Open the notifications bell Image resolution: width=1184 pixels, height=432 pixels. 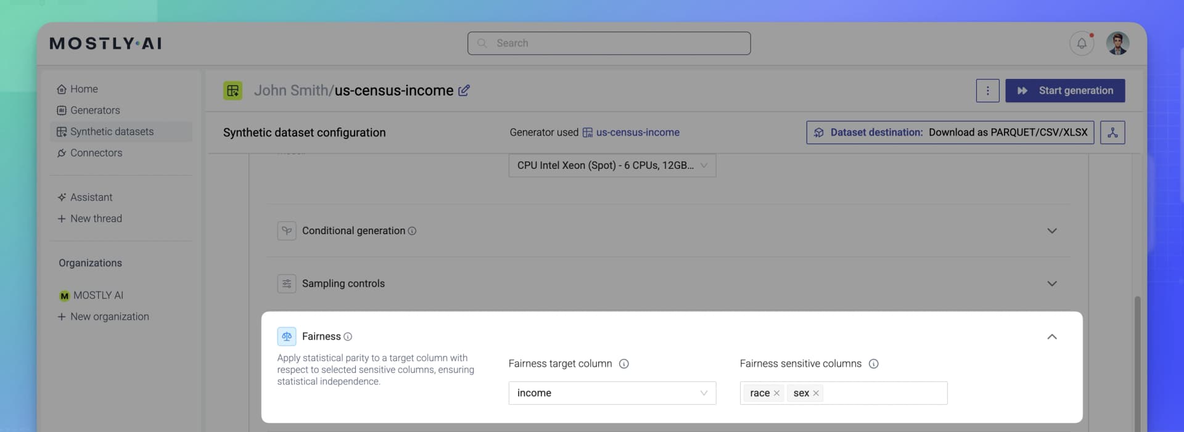(1082, 43)
